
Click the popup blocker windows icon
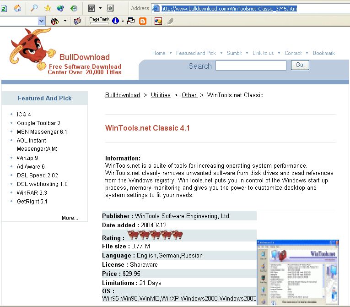click(x=131, y=21)
